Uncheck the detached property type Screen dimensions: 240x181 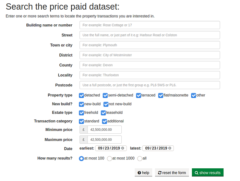click(82, 95)
